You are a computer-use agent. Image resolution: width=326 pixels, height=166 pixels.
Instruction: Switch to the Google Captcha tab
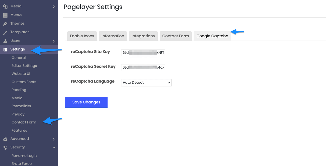click(x=212, y=36)
